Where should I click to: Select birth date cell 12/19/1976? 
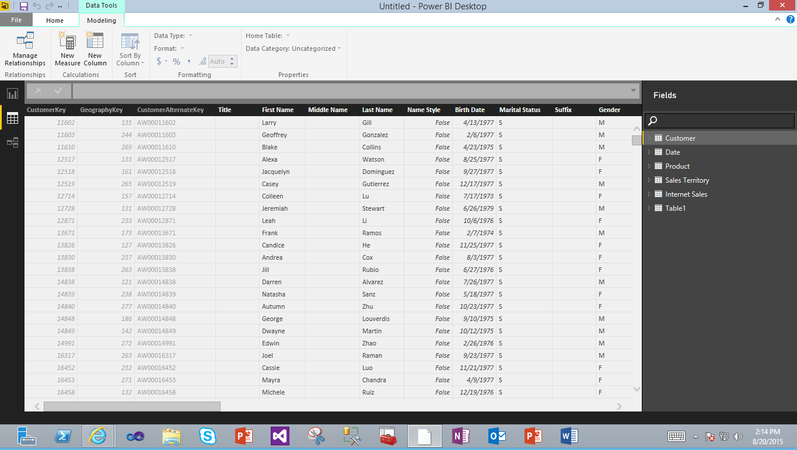pyautogui.click(x=474, y=392)
